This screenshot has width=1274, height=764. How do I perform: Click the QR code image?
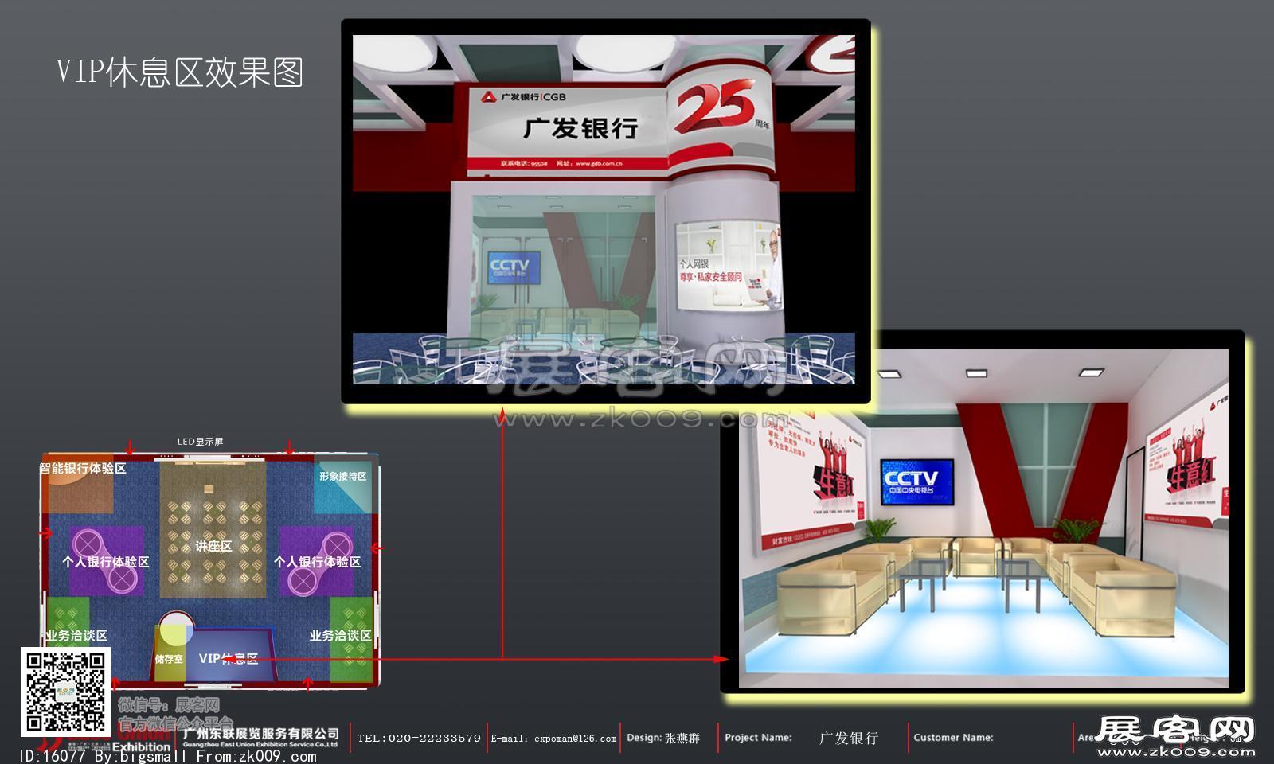64,692
